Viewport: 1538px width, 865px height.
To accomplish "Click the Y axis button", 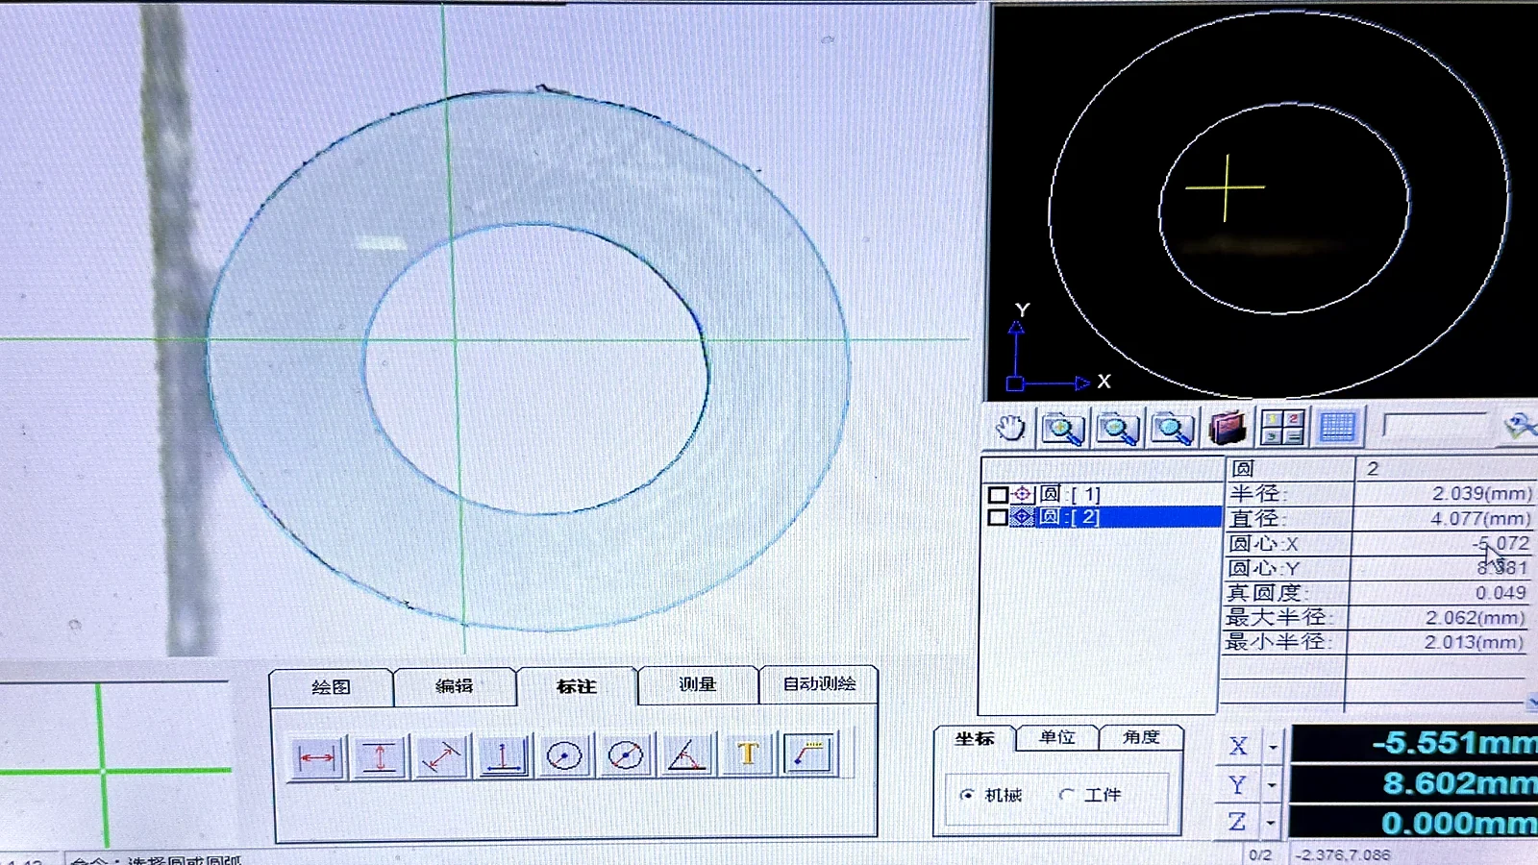I will click(x=1238, y=785).
